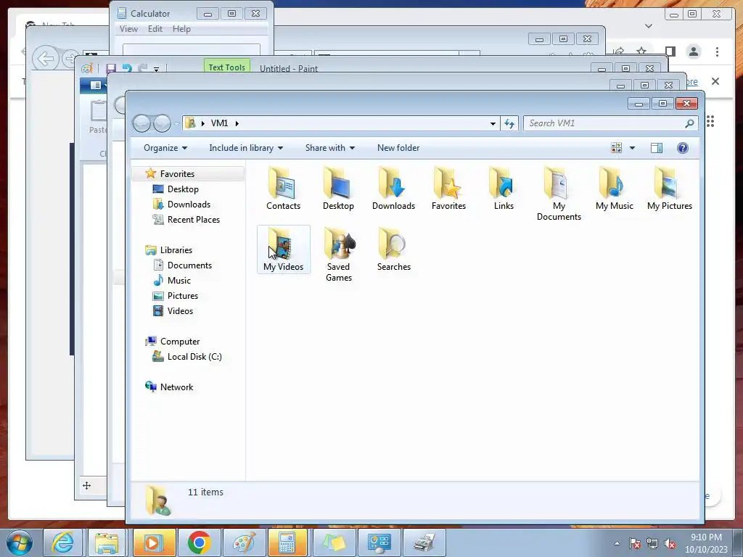
Task: Select Desktop in navigation pane
Action: pos(183,189)
